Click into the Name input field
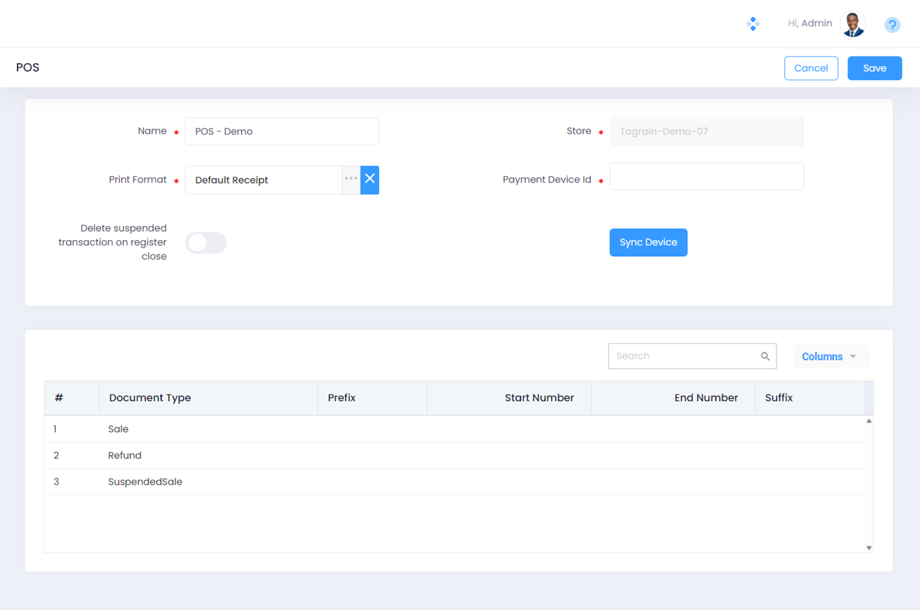 tap(282, 132)
